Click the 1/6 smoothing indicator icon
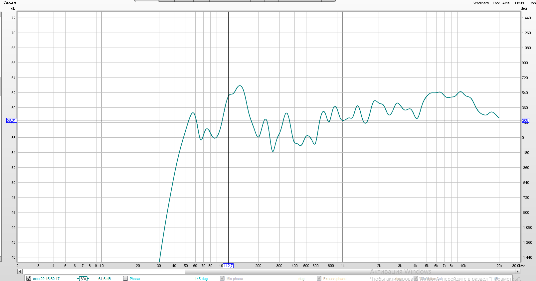Image resolution: width=536 pixels, height=281 pixels. coord(83,279)
